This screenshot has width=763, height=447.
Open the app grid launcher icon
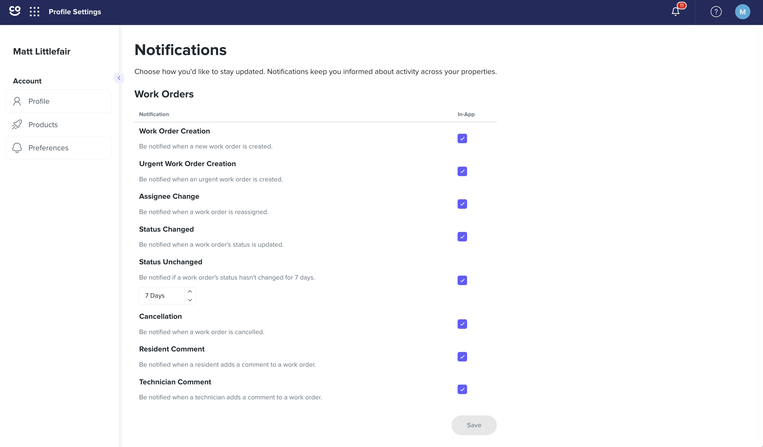pos(34,12)
